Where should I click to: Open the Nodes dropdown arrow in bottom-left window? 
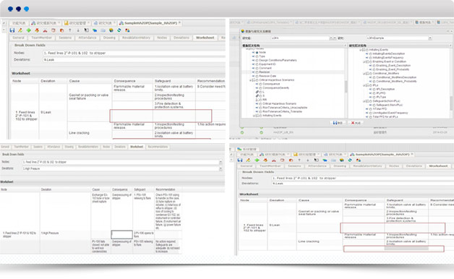click(x=220, y=162)
